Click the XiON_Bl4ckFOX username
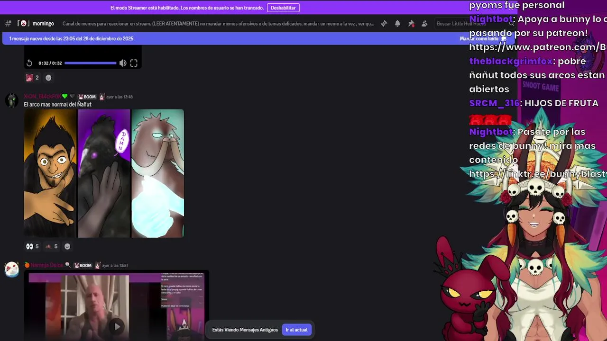607x341 pixels. click(43, 97)
